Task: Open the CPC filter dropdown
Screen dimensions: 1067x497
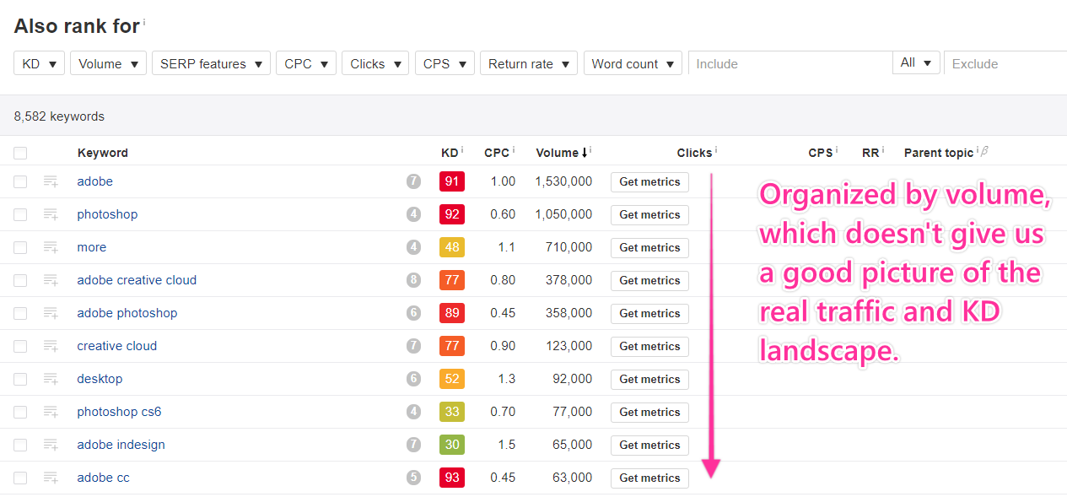Action: 306,63
